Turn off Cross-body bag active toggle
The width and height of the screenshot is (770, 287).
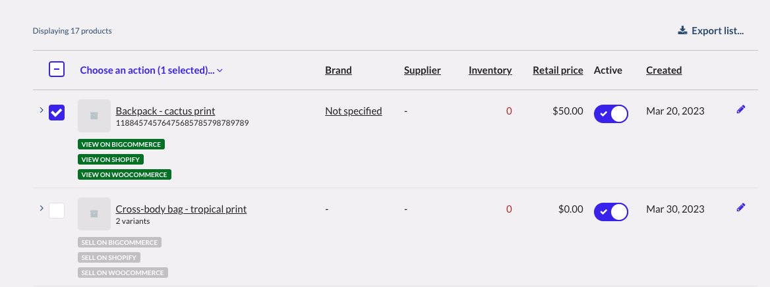pyautogui.click(x=610, y=211)
